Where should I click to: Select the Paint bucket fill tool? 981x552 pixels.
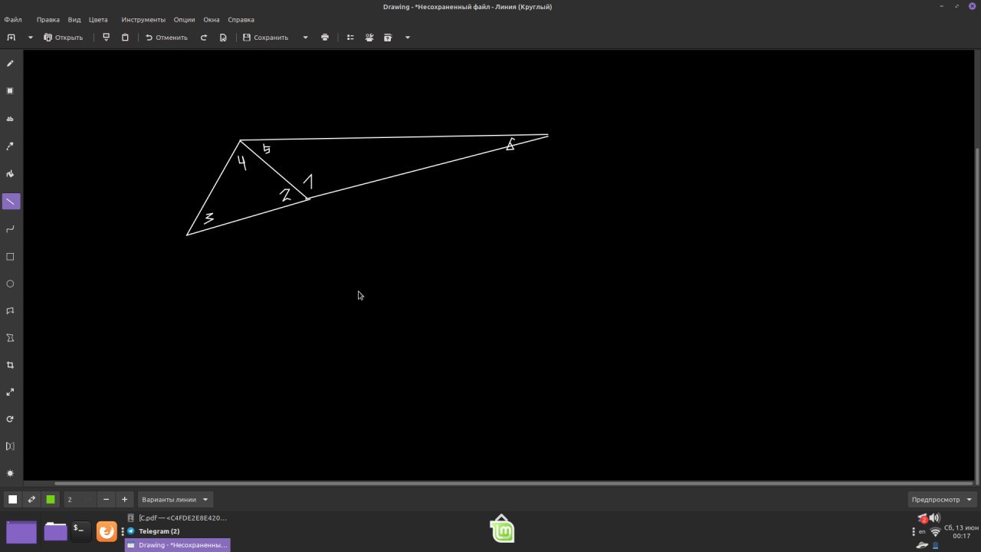tap(11, 173)
